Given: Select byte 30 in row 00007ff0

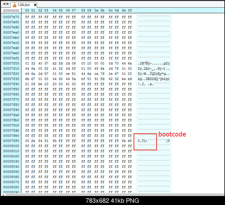Looking at the screenshot, I should pos(27,141).
